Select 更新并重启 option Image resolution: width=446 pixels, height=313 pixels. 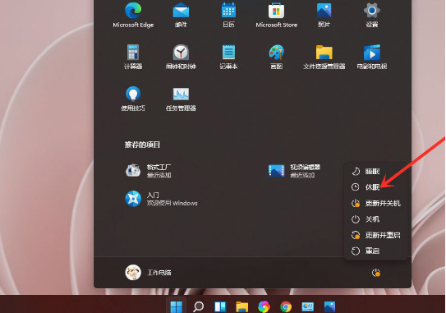pyautogui.click(x=375, y=235)
